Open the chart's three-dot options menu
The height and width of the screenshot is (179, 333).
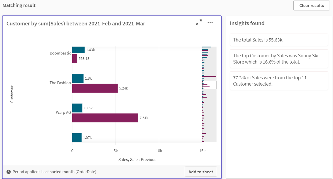pos(210,23)
